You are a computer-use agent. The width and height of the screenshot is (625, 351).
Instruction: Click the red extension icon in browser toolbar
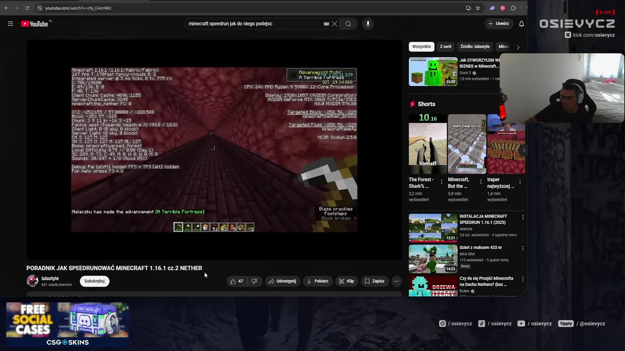coord(502,8)
